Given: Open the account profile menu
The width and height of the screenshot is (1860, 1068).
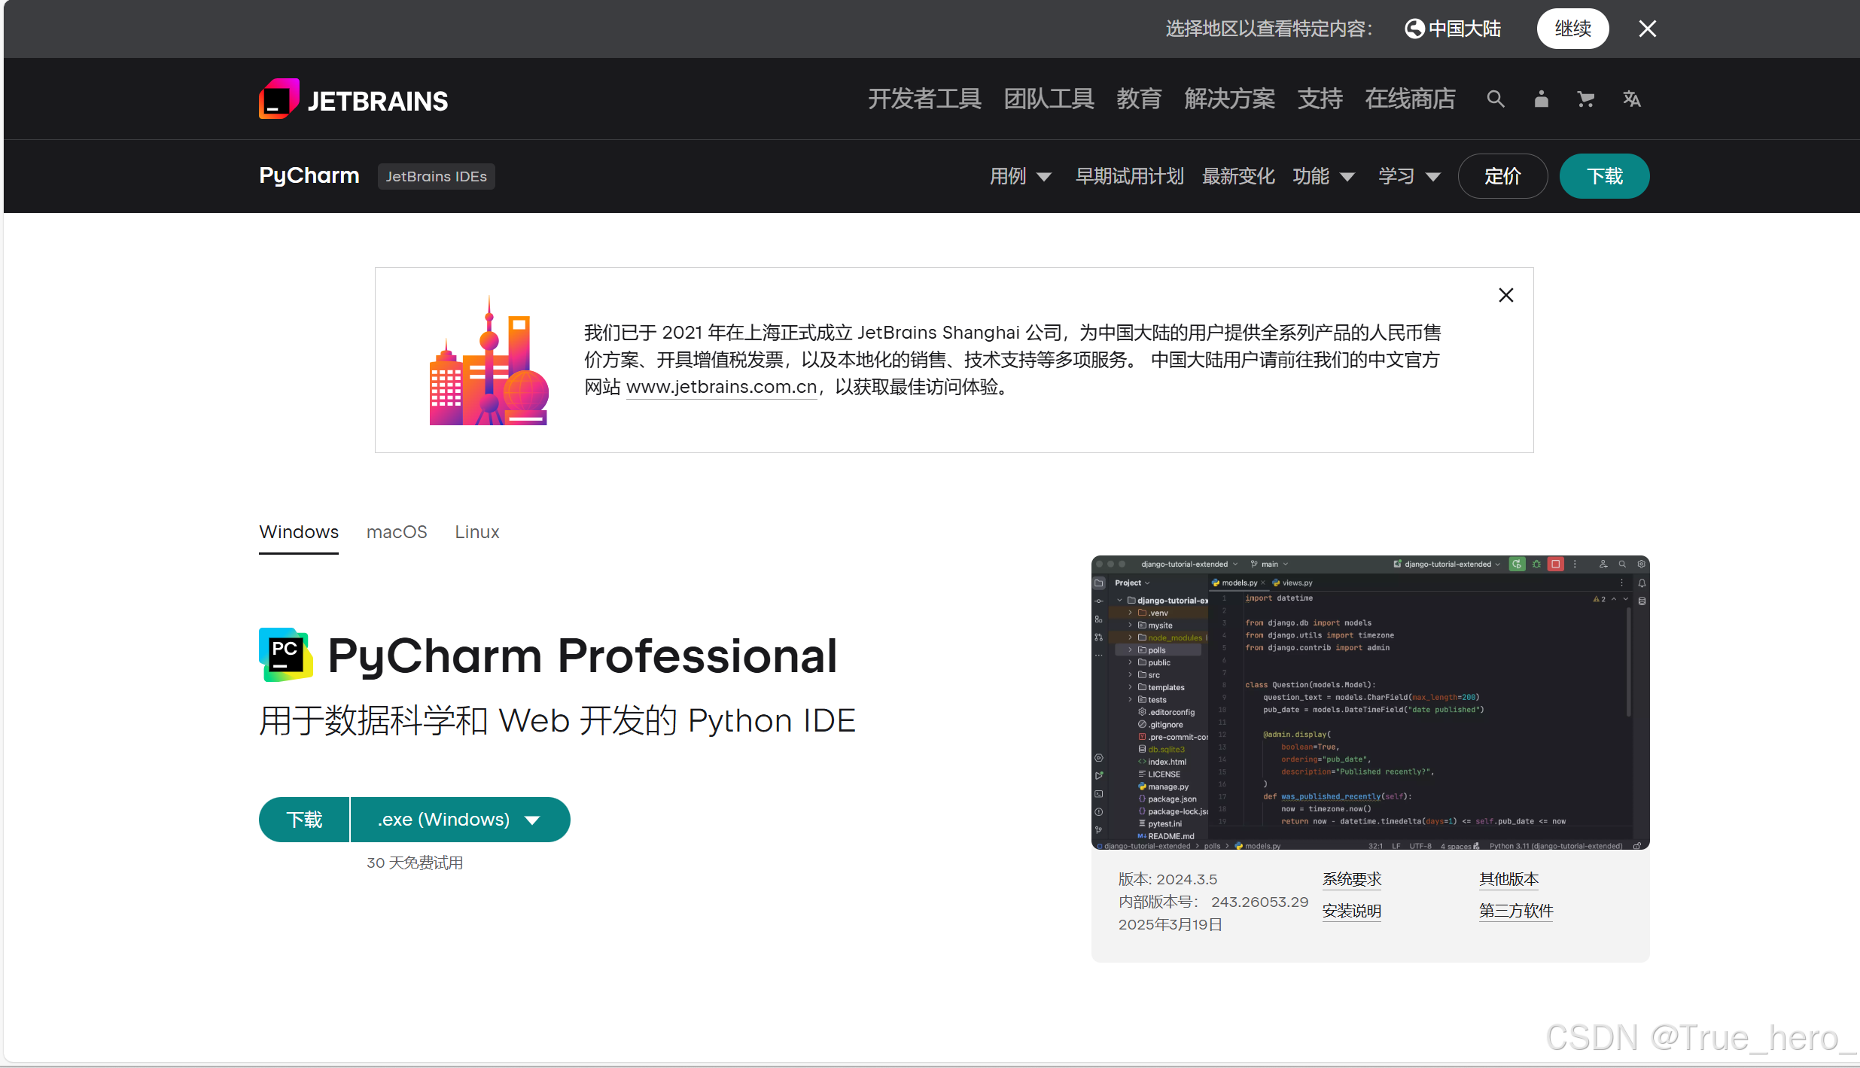Looking at the screenshot, I should 1540,99.
